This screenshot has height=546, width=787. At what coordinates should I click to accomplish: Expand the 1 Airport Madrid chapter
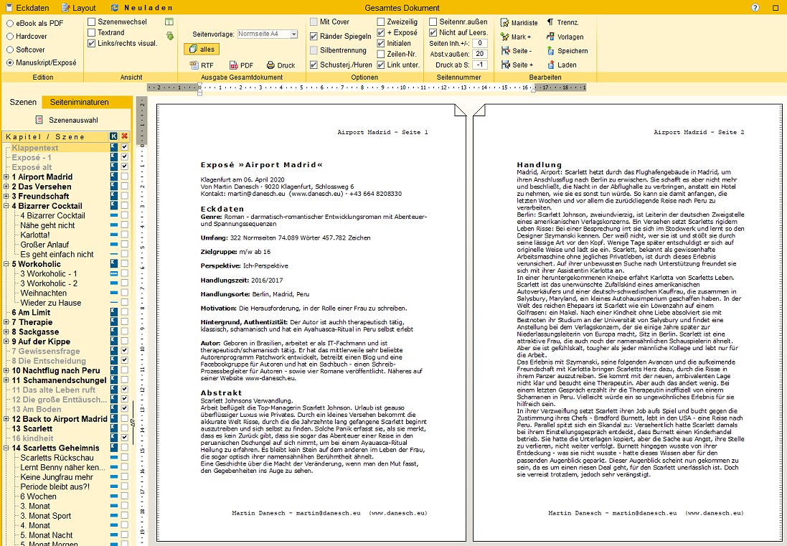click(6, 176)
